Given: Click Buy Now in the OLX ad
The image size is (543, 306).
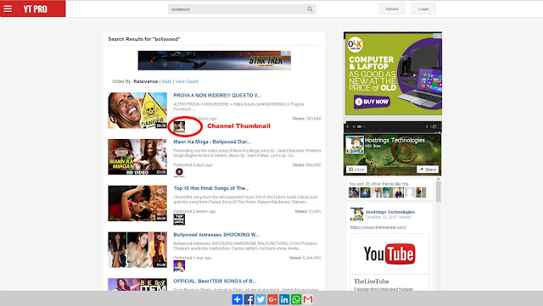Looking at the screenshot, I should (x=372, y=102).
